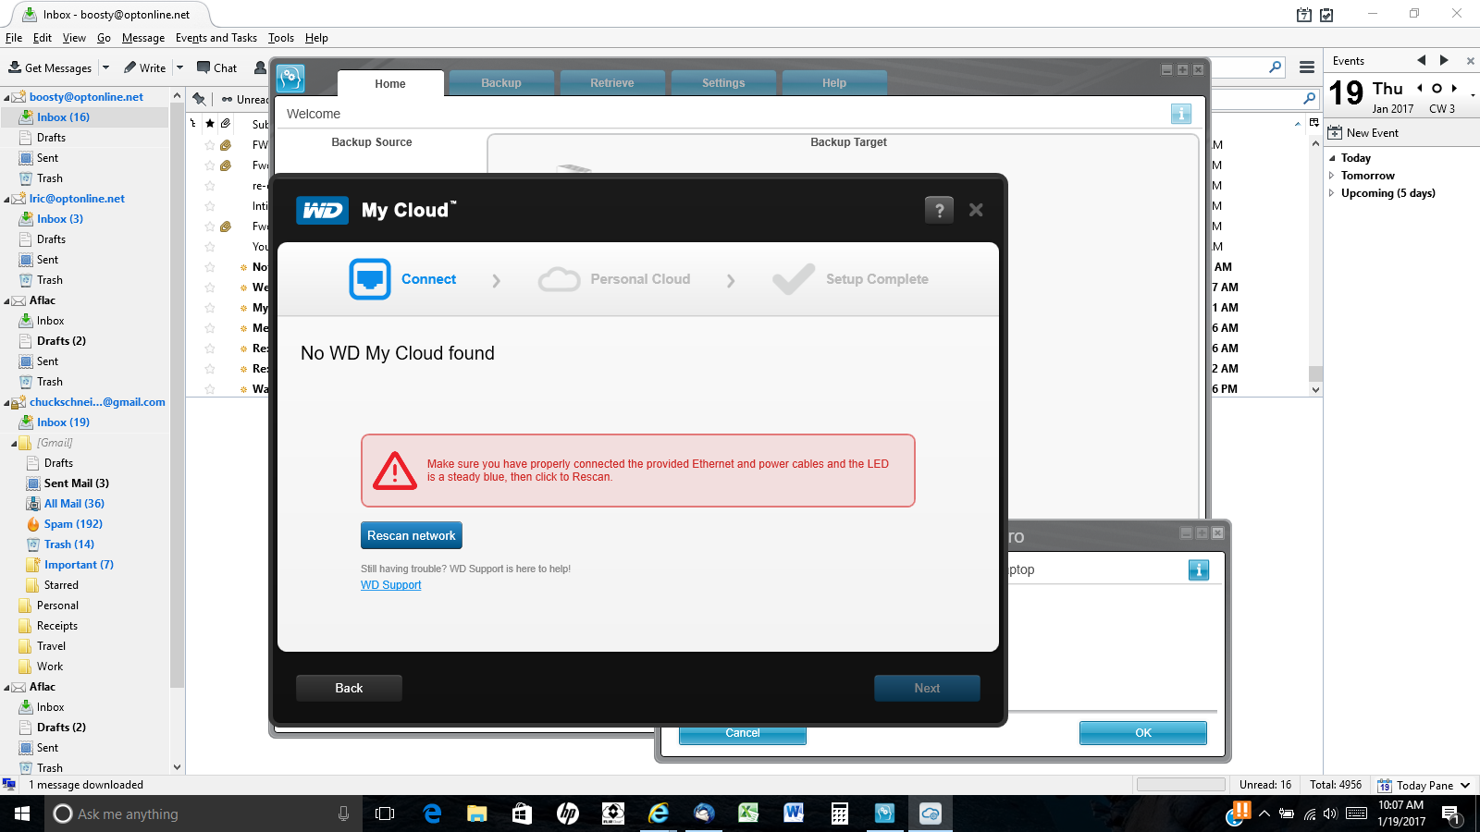Open File Explorer from the taskbar

click(x=477, y=814)
